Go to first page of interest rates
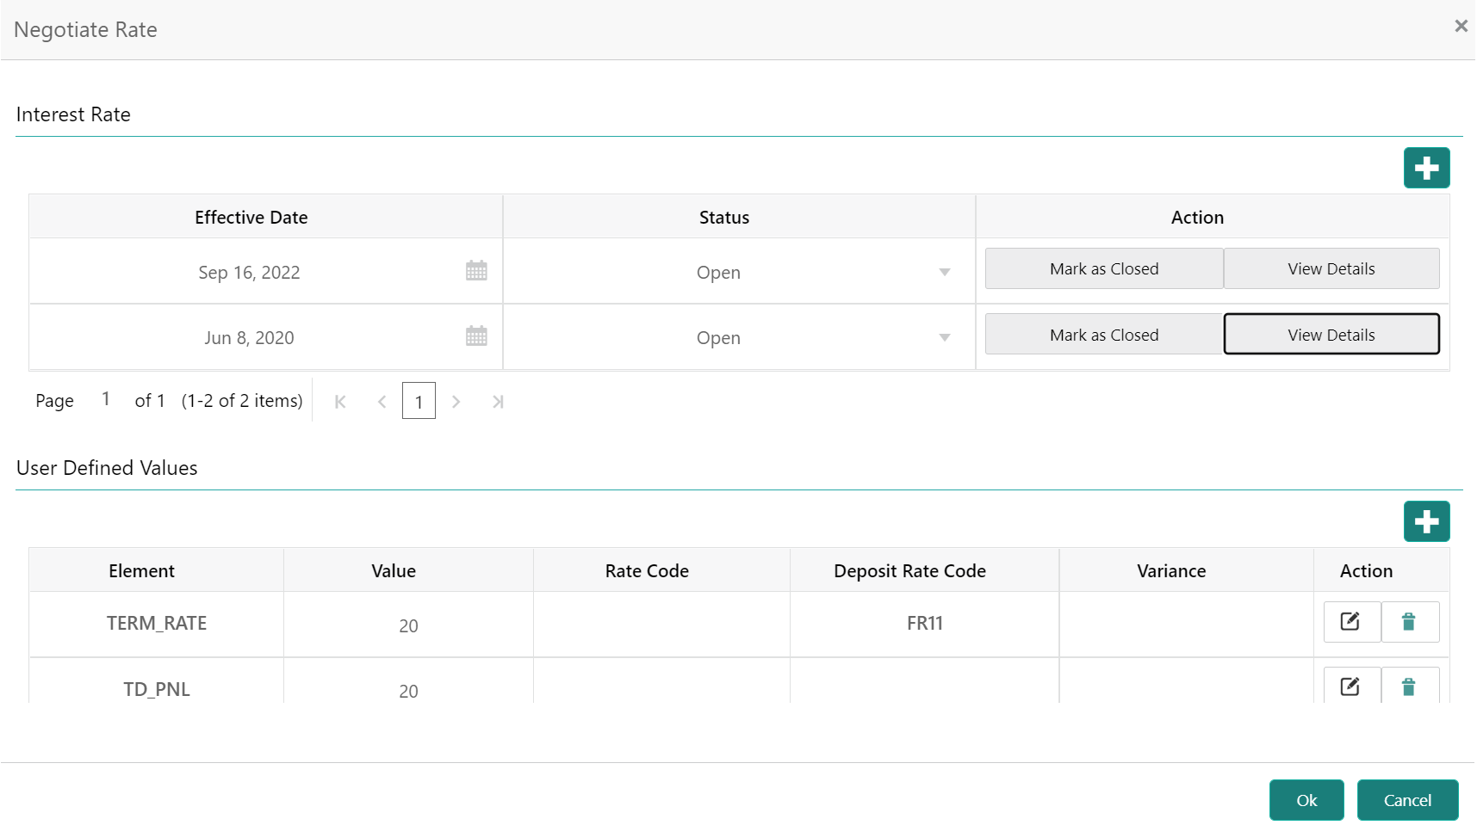The height and width of the screenshot is (825, 1477). (x=340, y=402)
